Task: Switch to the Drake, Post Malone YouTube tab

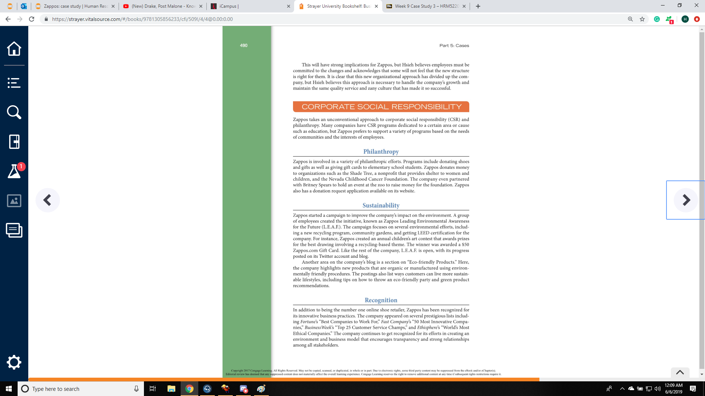Action: tap(163, 6)
